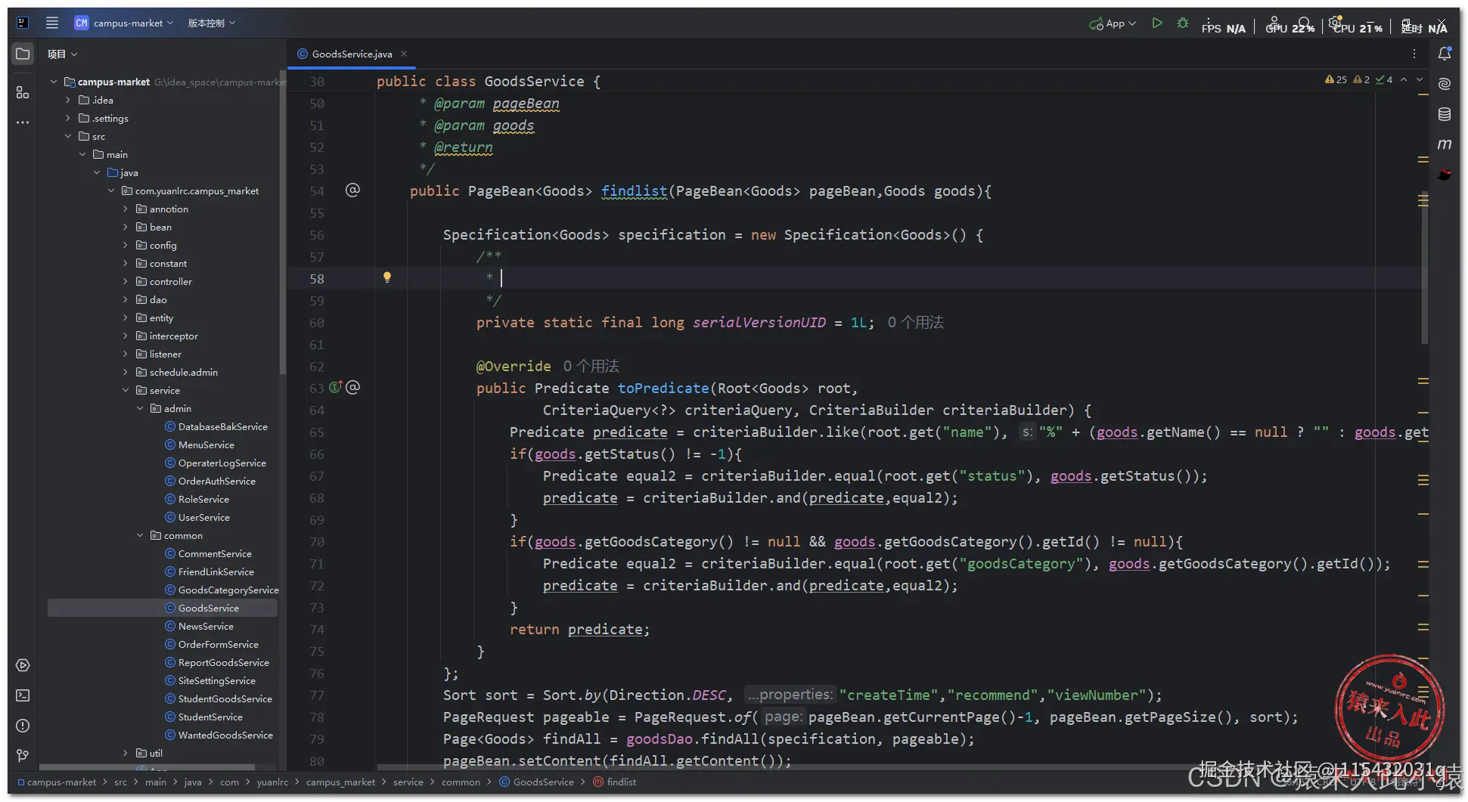Select MenuService in project tree
The height and width of the screenshot is (802, 1468).
[x=206, y=444]
